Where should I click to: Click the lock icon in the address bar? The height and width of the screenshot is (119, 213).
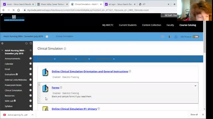[25, 10]
